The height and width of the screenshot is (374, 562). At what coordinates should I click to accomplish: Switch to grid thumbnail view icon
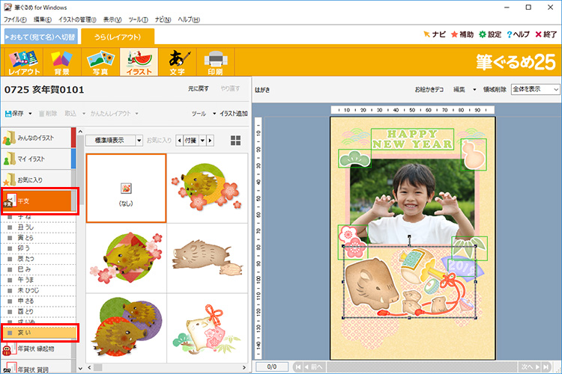236,140
